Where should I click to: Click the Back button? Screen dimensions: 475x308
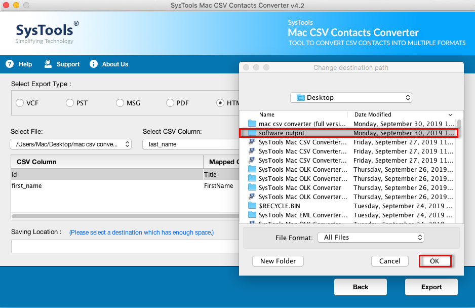[x=361, y=287]
